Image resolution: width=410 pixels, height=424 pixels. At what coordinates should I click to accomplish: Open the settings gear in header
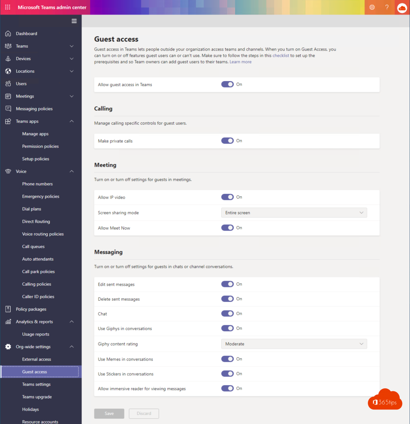(372, 7)
